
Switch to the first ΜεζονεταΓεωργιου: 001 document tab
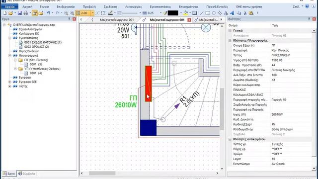[117, 20]
